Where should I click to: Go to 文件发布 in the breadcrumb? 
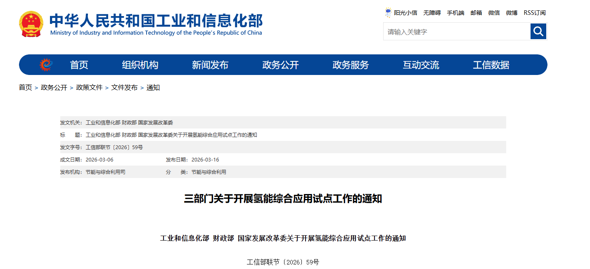pos(124,87)
